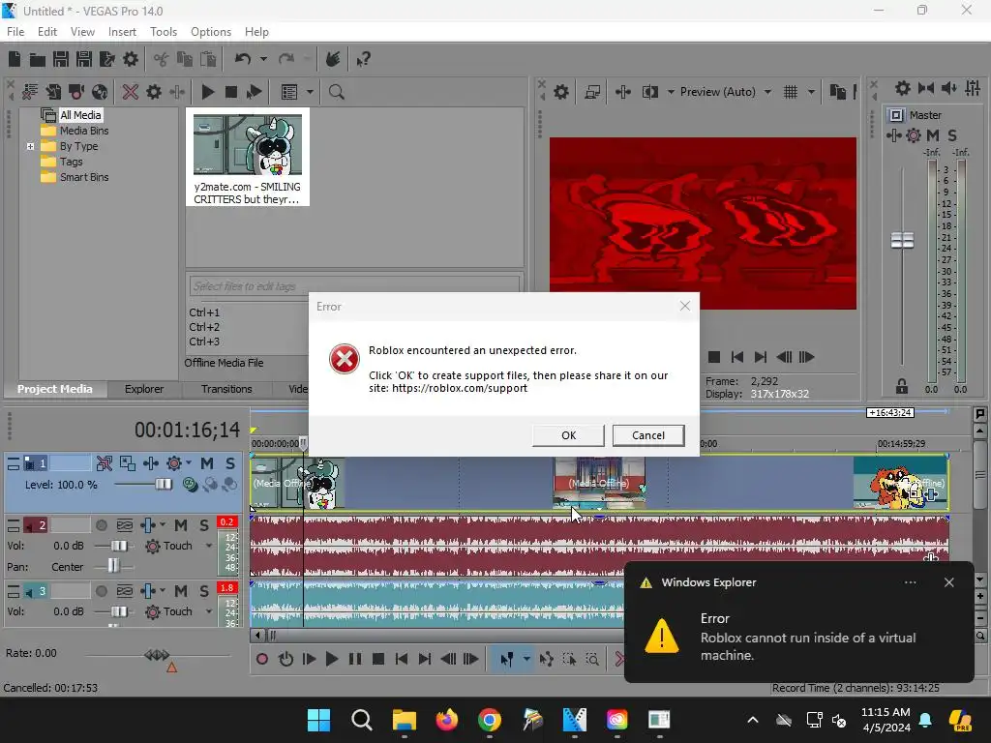Solo video track 1
This screenshot has width=991, height=743.
[x=230, y=463]
